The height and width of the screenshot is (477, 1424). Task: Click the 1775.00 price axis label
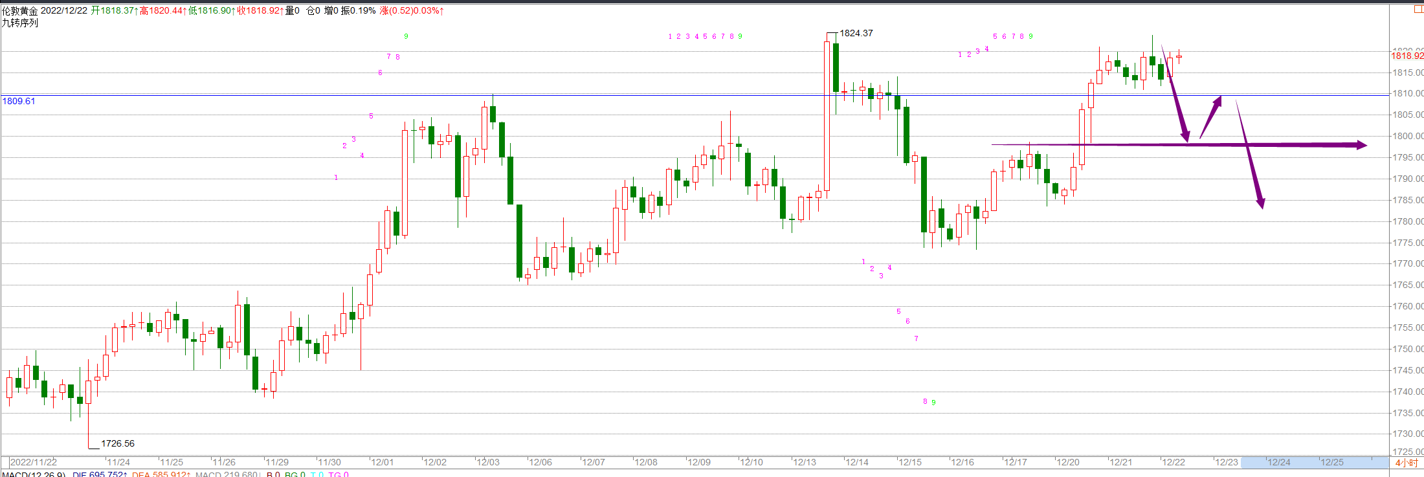point(1408,243)
